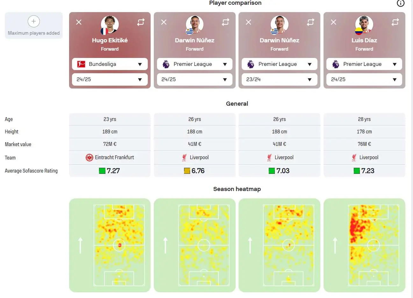The height and width of the screenshot is (298, 413).
Task: Remove Luis Díaz from the comparison
Action: (x=333, y=22)
